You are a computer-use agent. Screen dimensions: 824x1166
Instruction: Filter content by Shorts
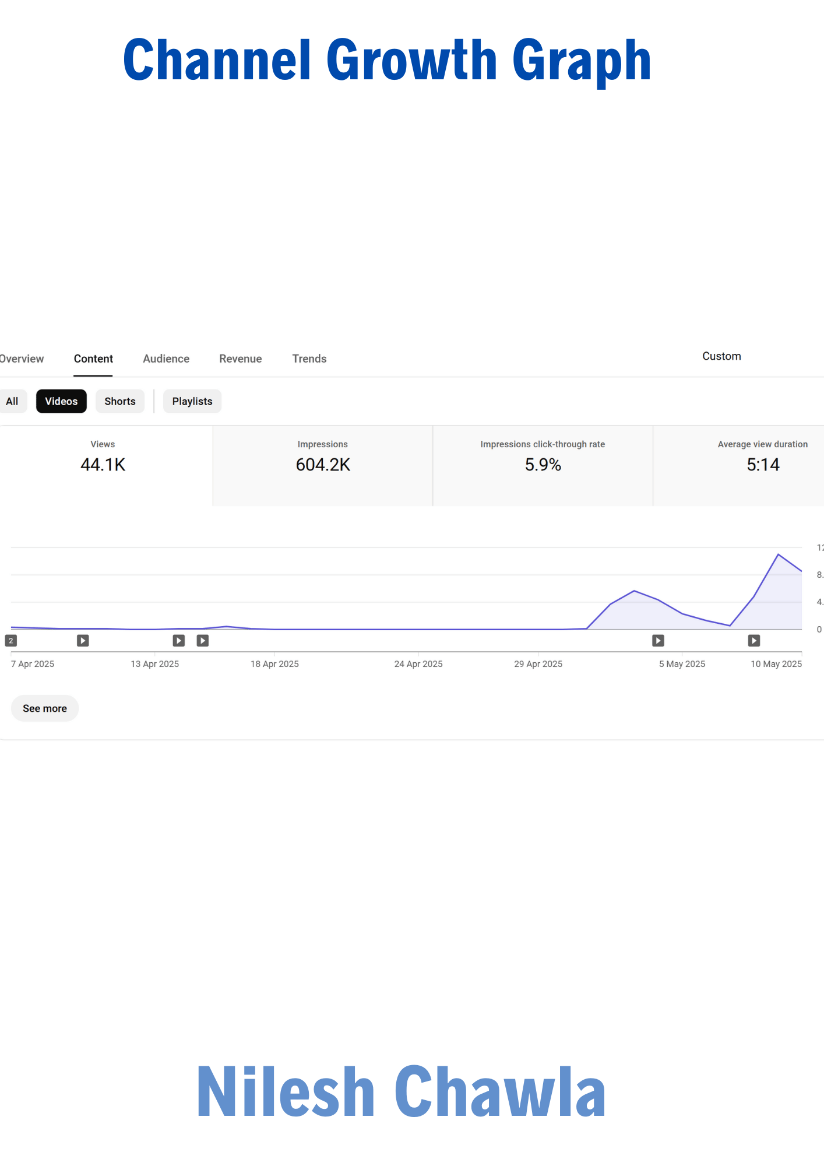coord(119,401)
